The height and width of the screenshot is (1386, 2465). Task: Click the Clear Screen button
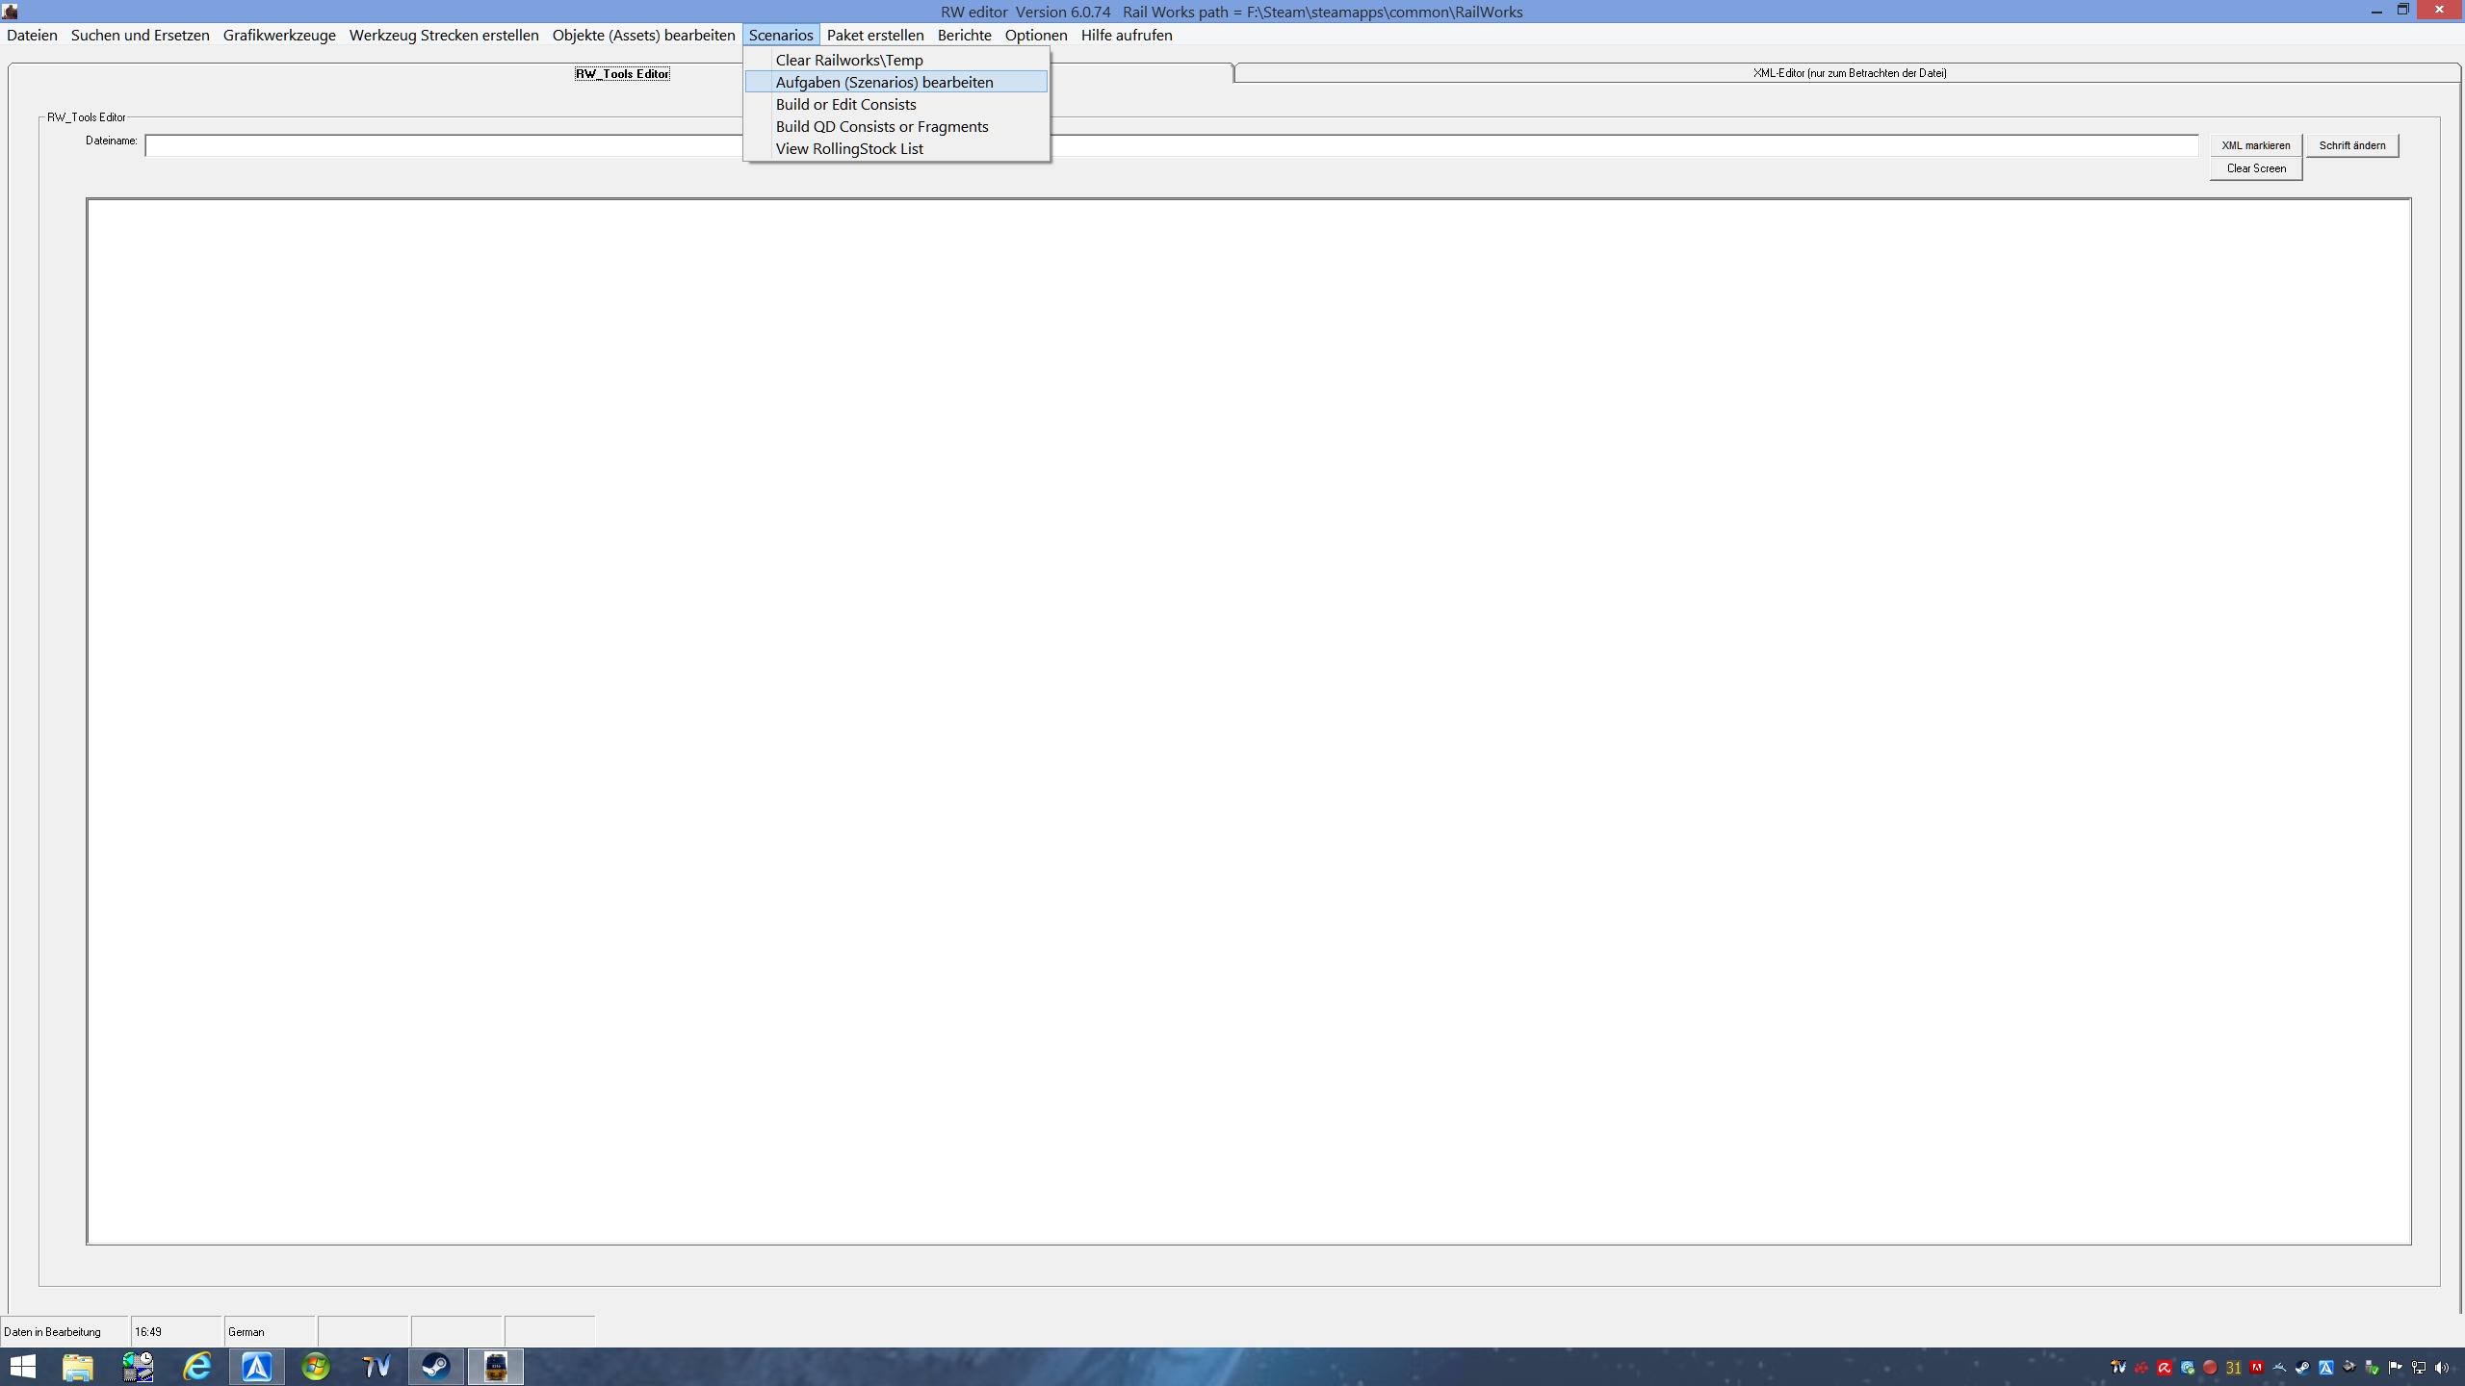point(2255,168)
